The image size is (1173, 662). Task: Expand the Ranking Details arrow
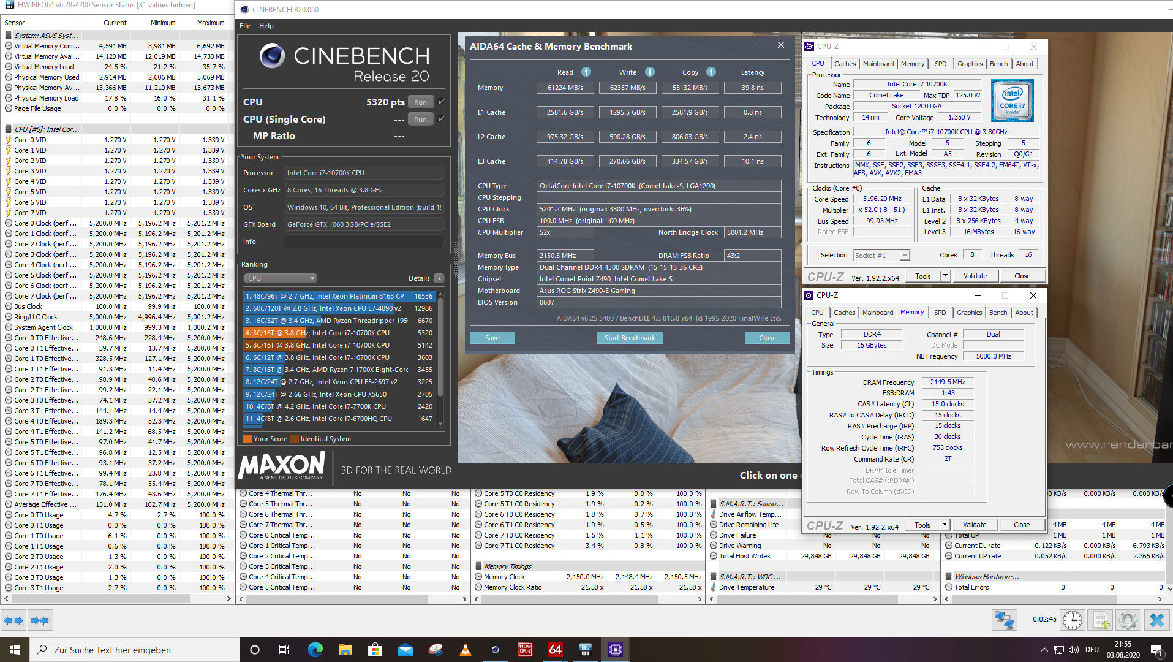[439, 278]
